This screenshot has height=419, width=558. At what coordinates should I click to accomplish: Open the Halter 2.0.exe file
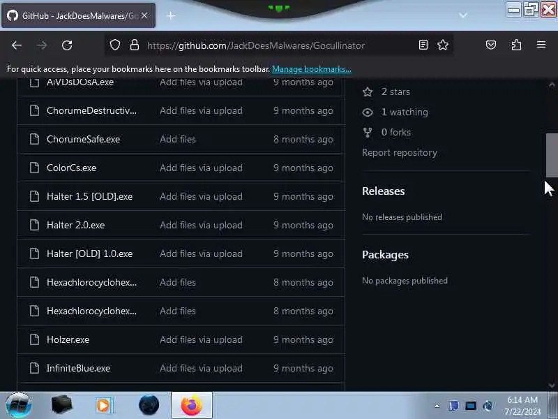pyautogui.click(x=75, y=225)
